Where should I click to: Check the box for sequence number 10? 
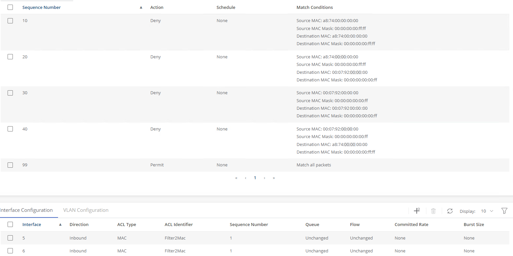pos(10,21)
